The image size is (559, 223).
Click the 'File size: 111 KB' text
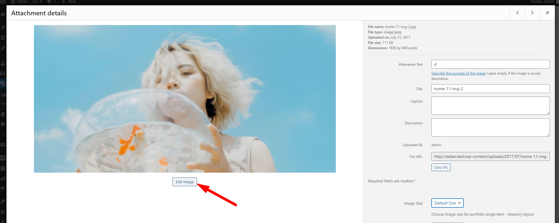click(x=380, y=43)
